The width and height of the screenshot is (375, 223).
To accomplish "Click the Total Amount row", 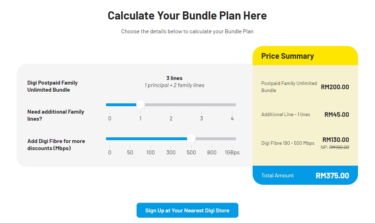I will 305,175.
